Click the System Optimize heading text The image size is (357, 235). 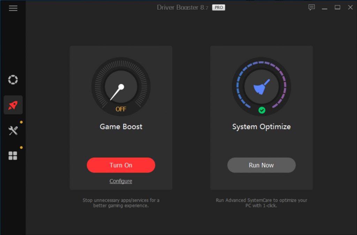coord(261,127)
